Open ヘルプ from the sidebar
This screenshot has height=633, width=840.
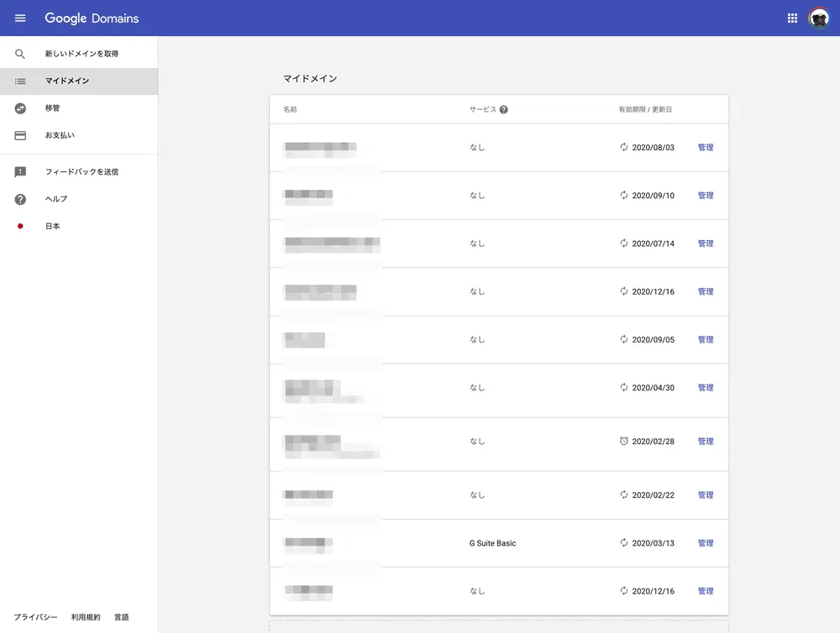point(56,199)
